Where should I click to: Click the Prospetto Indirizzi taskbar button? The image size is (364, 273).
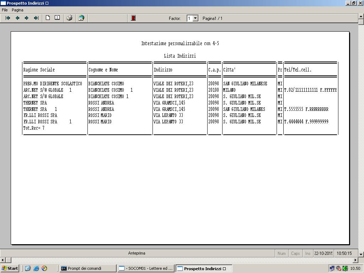pos(204,269)
